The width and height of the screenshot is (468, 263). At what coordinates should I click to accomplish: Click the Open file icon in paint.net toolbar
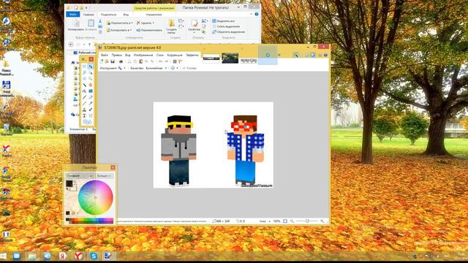click(107, 61)
